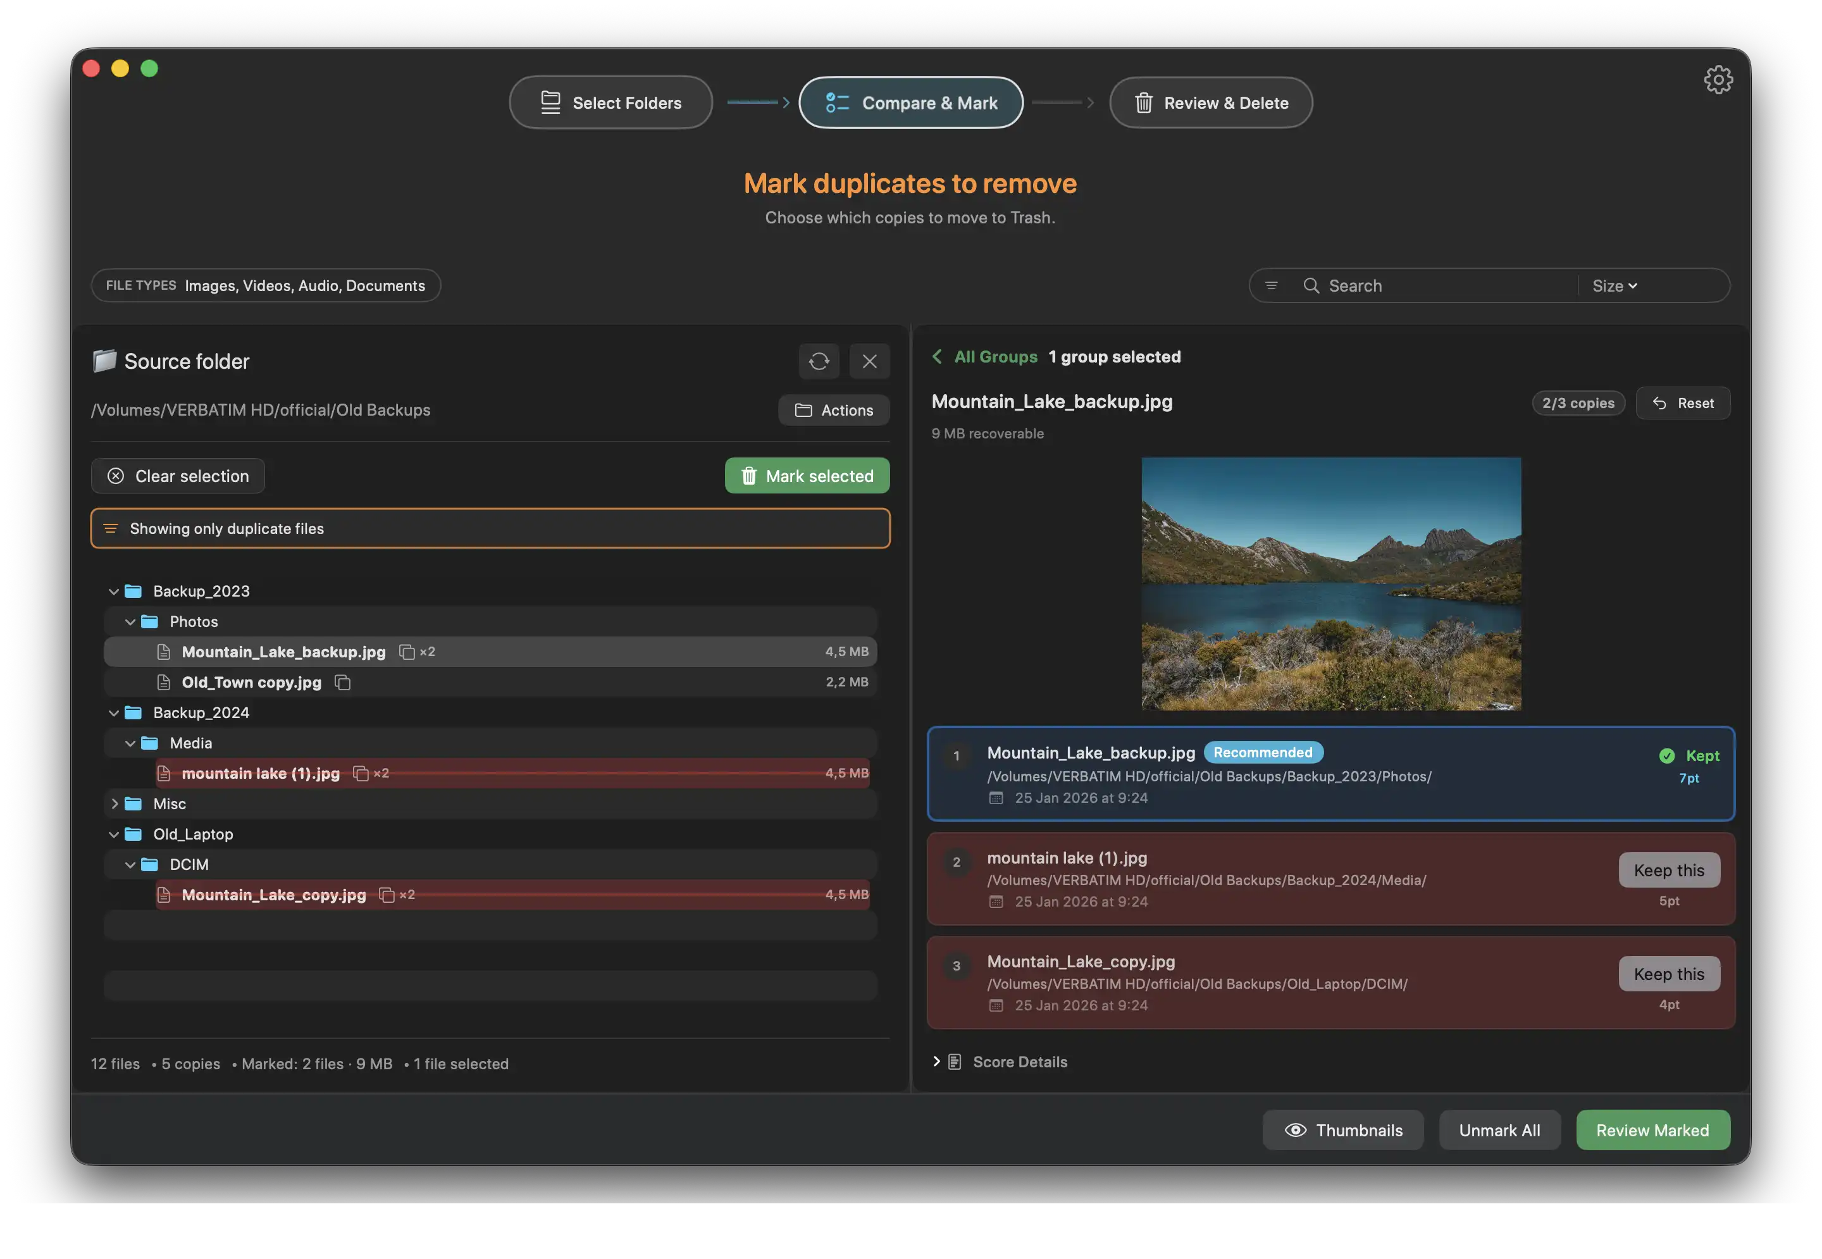
Task: Open the Size sort dropdown
Action: 1614,285
